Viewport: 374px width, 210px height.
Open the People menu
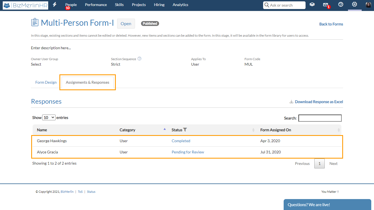pos(71,5)
